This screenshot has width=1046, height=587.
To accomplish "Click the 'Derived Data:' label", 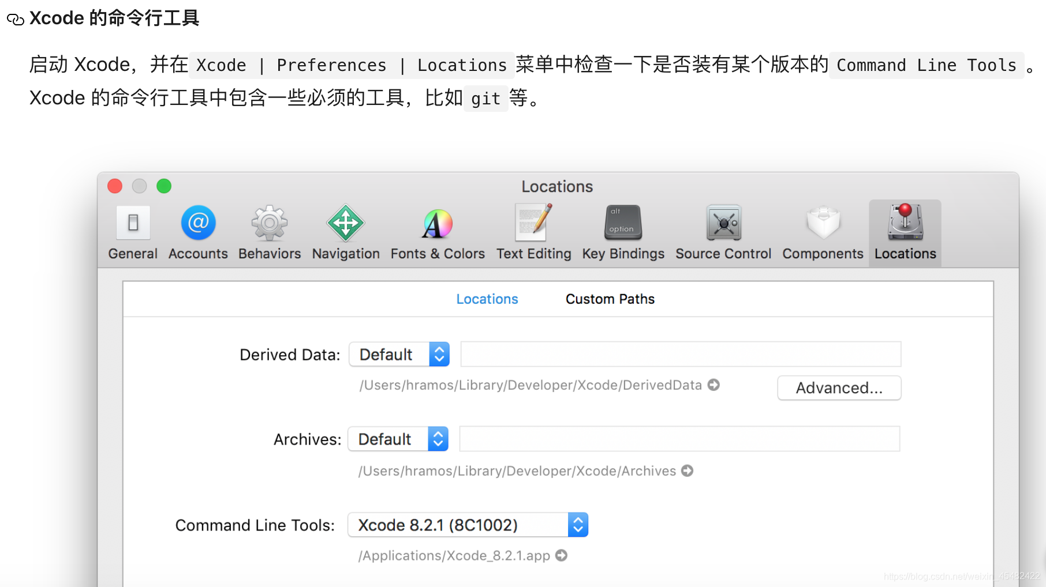I will 290,355.
